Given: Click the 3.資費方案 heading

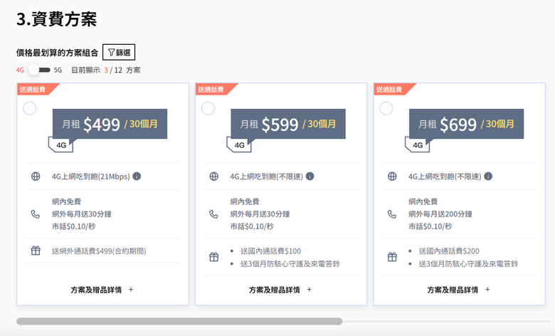Looking at the screenshot, I should tap(57, 19).
